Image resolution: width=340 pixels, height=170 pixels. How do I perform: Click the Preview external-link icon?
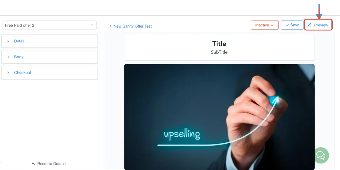(x=309, y=25)
